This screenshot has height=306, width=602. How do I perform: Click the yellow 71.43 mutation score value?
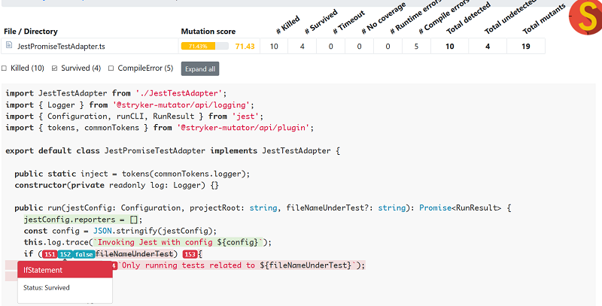click(x=245, y=47)
